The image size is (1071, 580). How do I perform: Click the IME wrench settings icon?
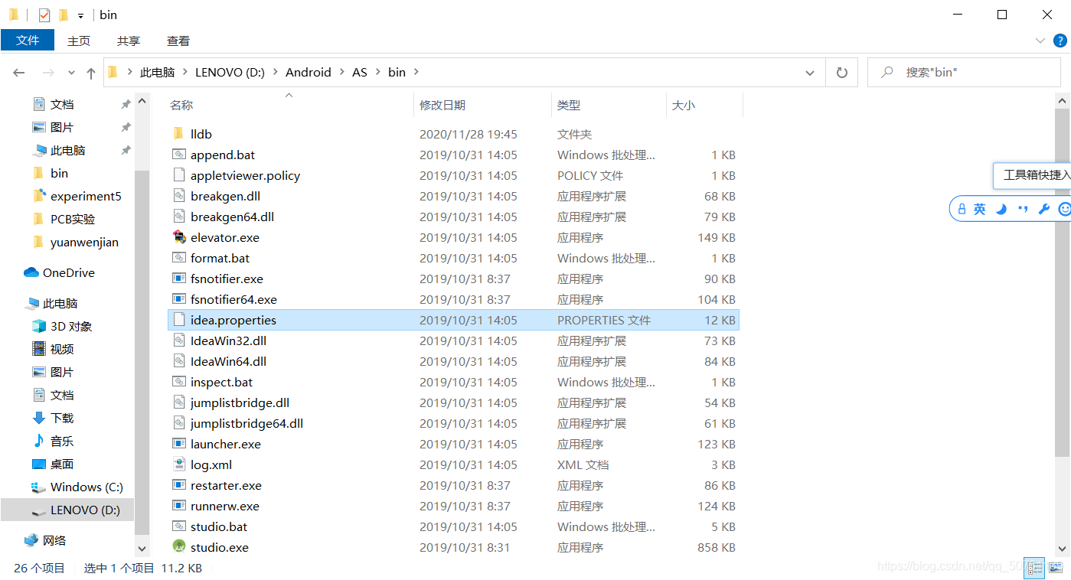point(1043,209)
